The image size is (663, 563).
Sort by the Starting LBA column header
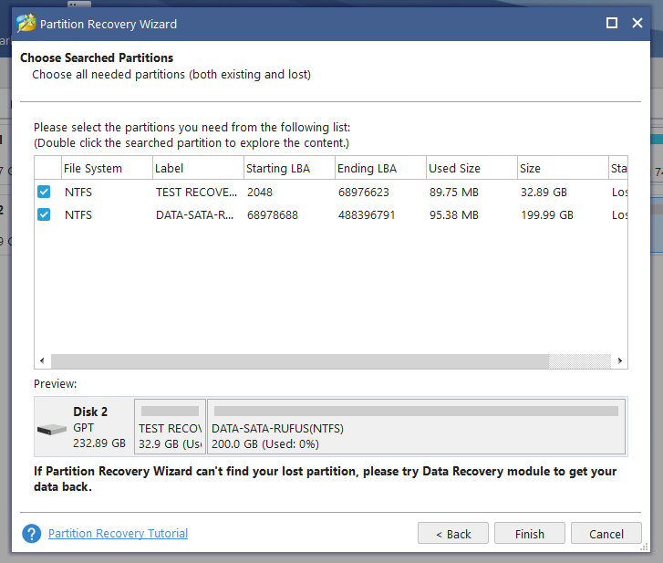coord(289,168)
